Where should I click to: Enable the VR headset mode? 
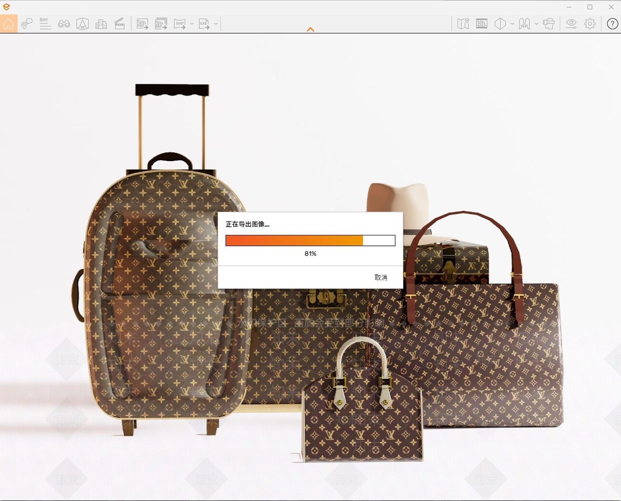pyautogui.click(x=549, y=24)
